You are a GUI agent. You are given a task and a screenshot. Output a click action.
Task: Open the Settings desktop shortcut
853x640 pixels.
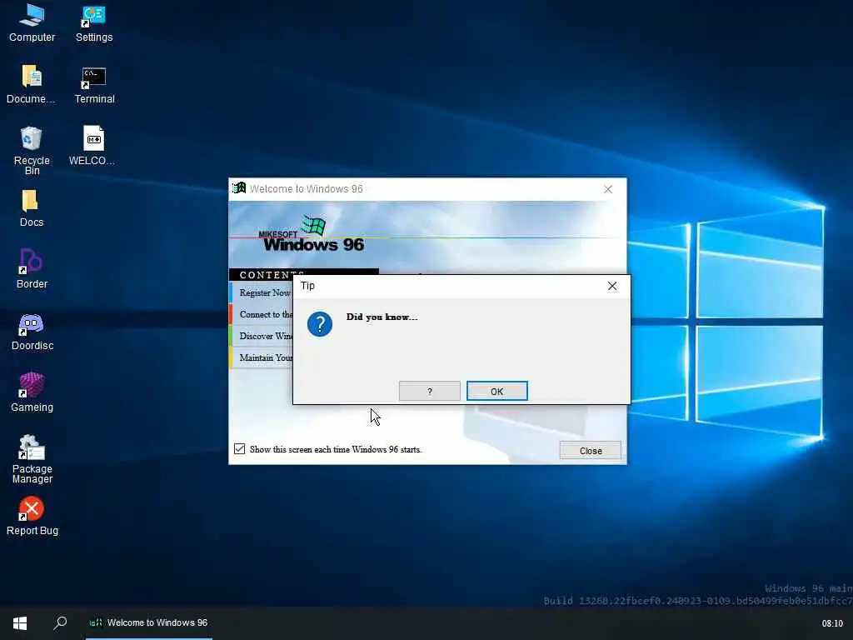[x=94, y=22]
